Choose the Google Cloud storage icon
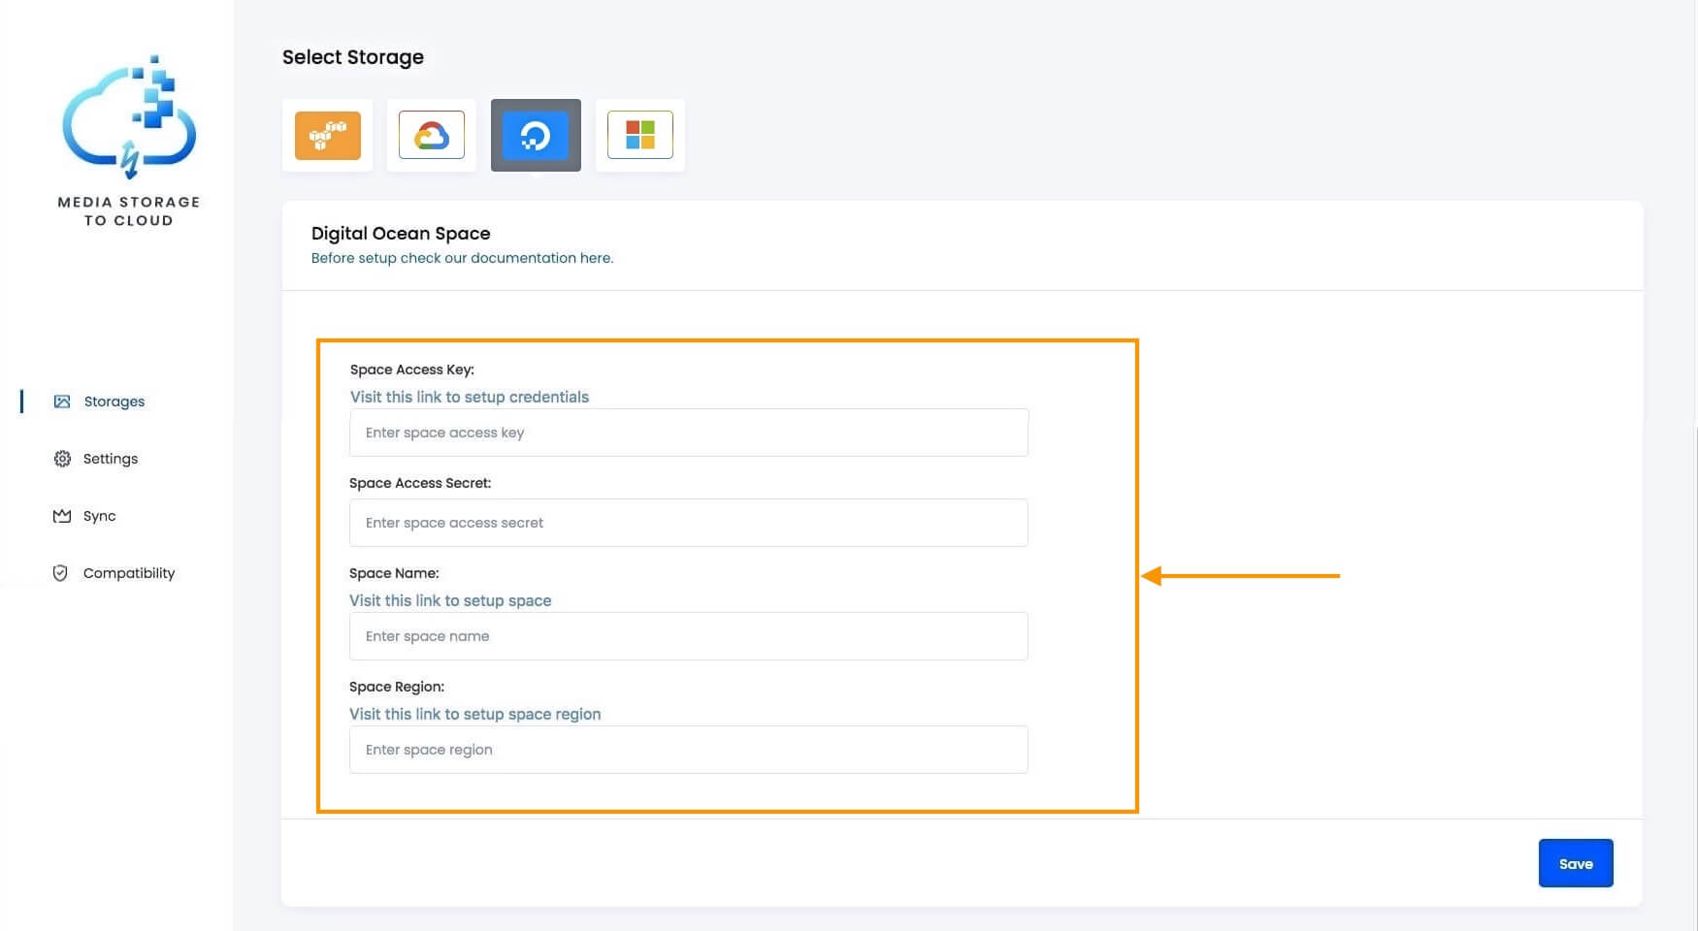Screen dimensions: 1698x931 click(432, 135)
